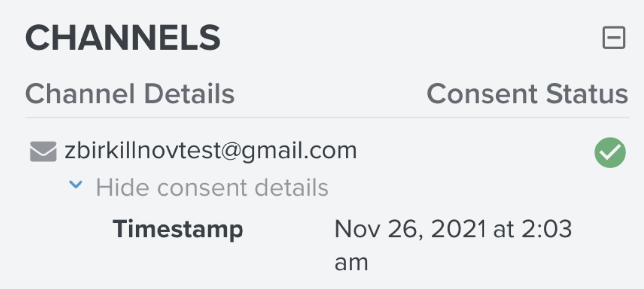Click the bold Timestamp label
The height and width of the screenshot is (289, 644).
pyautogui.click(x=178, y=229)
